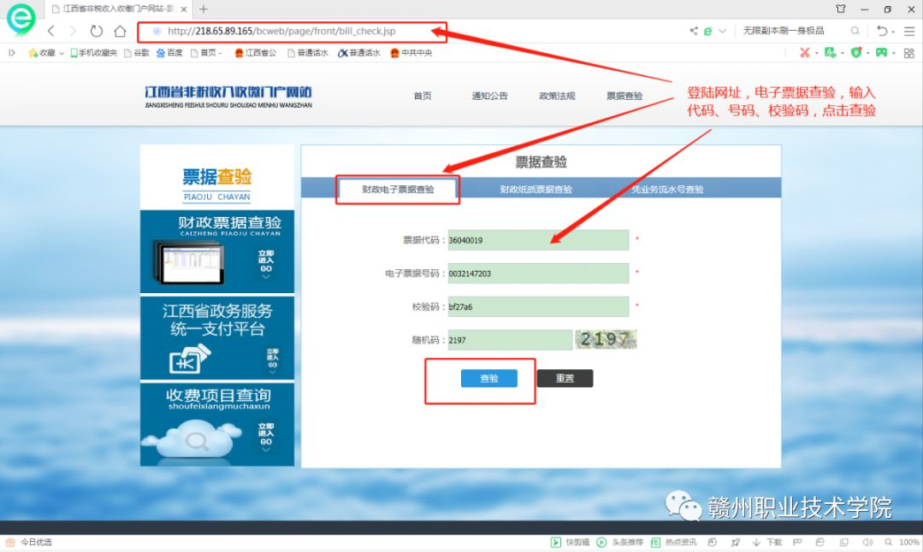923x552 pixels.
Task: Open new tab with plus button
Action: pos(204,9)
